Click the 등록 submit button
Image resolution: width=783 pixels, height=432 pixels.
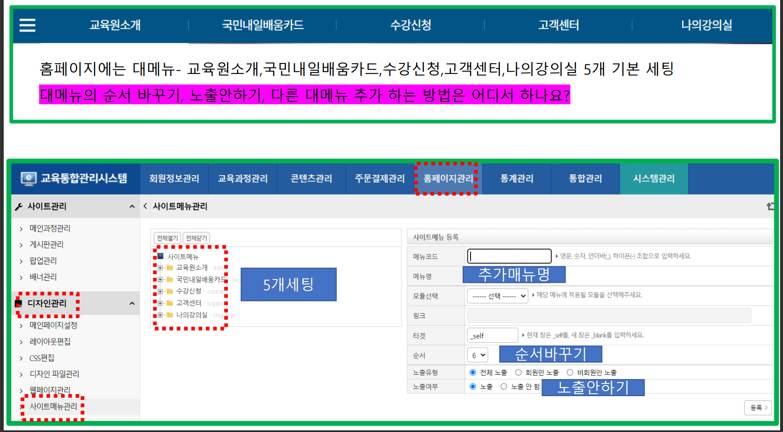758,408
